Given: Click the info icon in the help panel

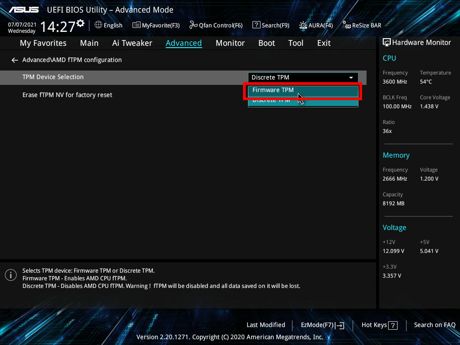Looking at the screenshot, I should (x=11, y=275).
